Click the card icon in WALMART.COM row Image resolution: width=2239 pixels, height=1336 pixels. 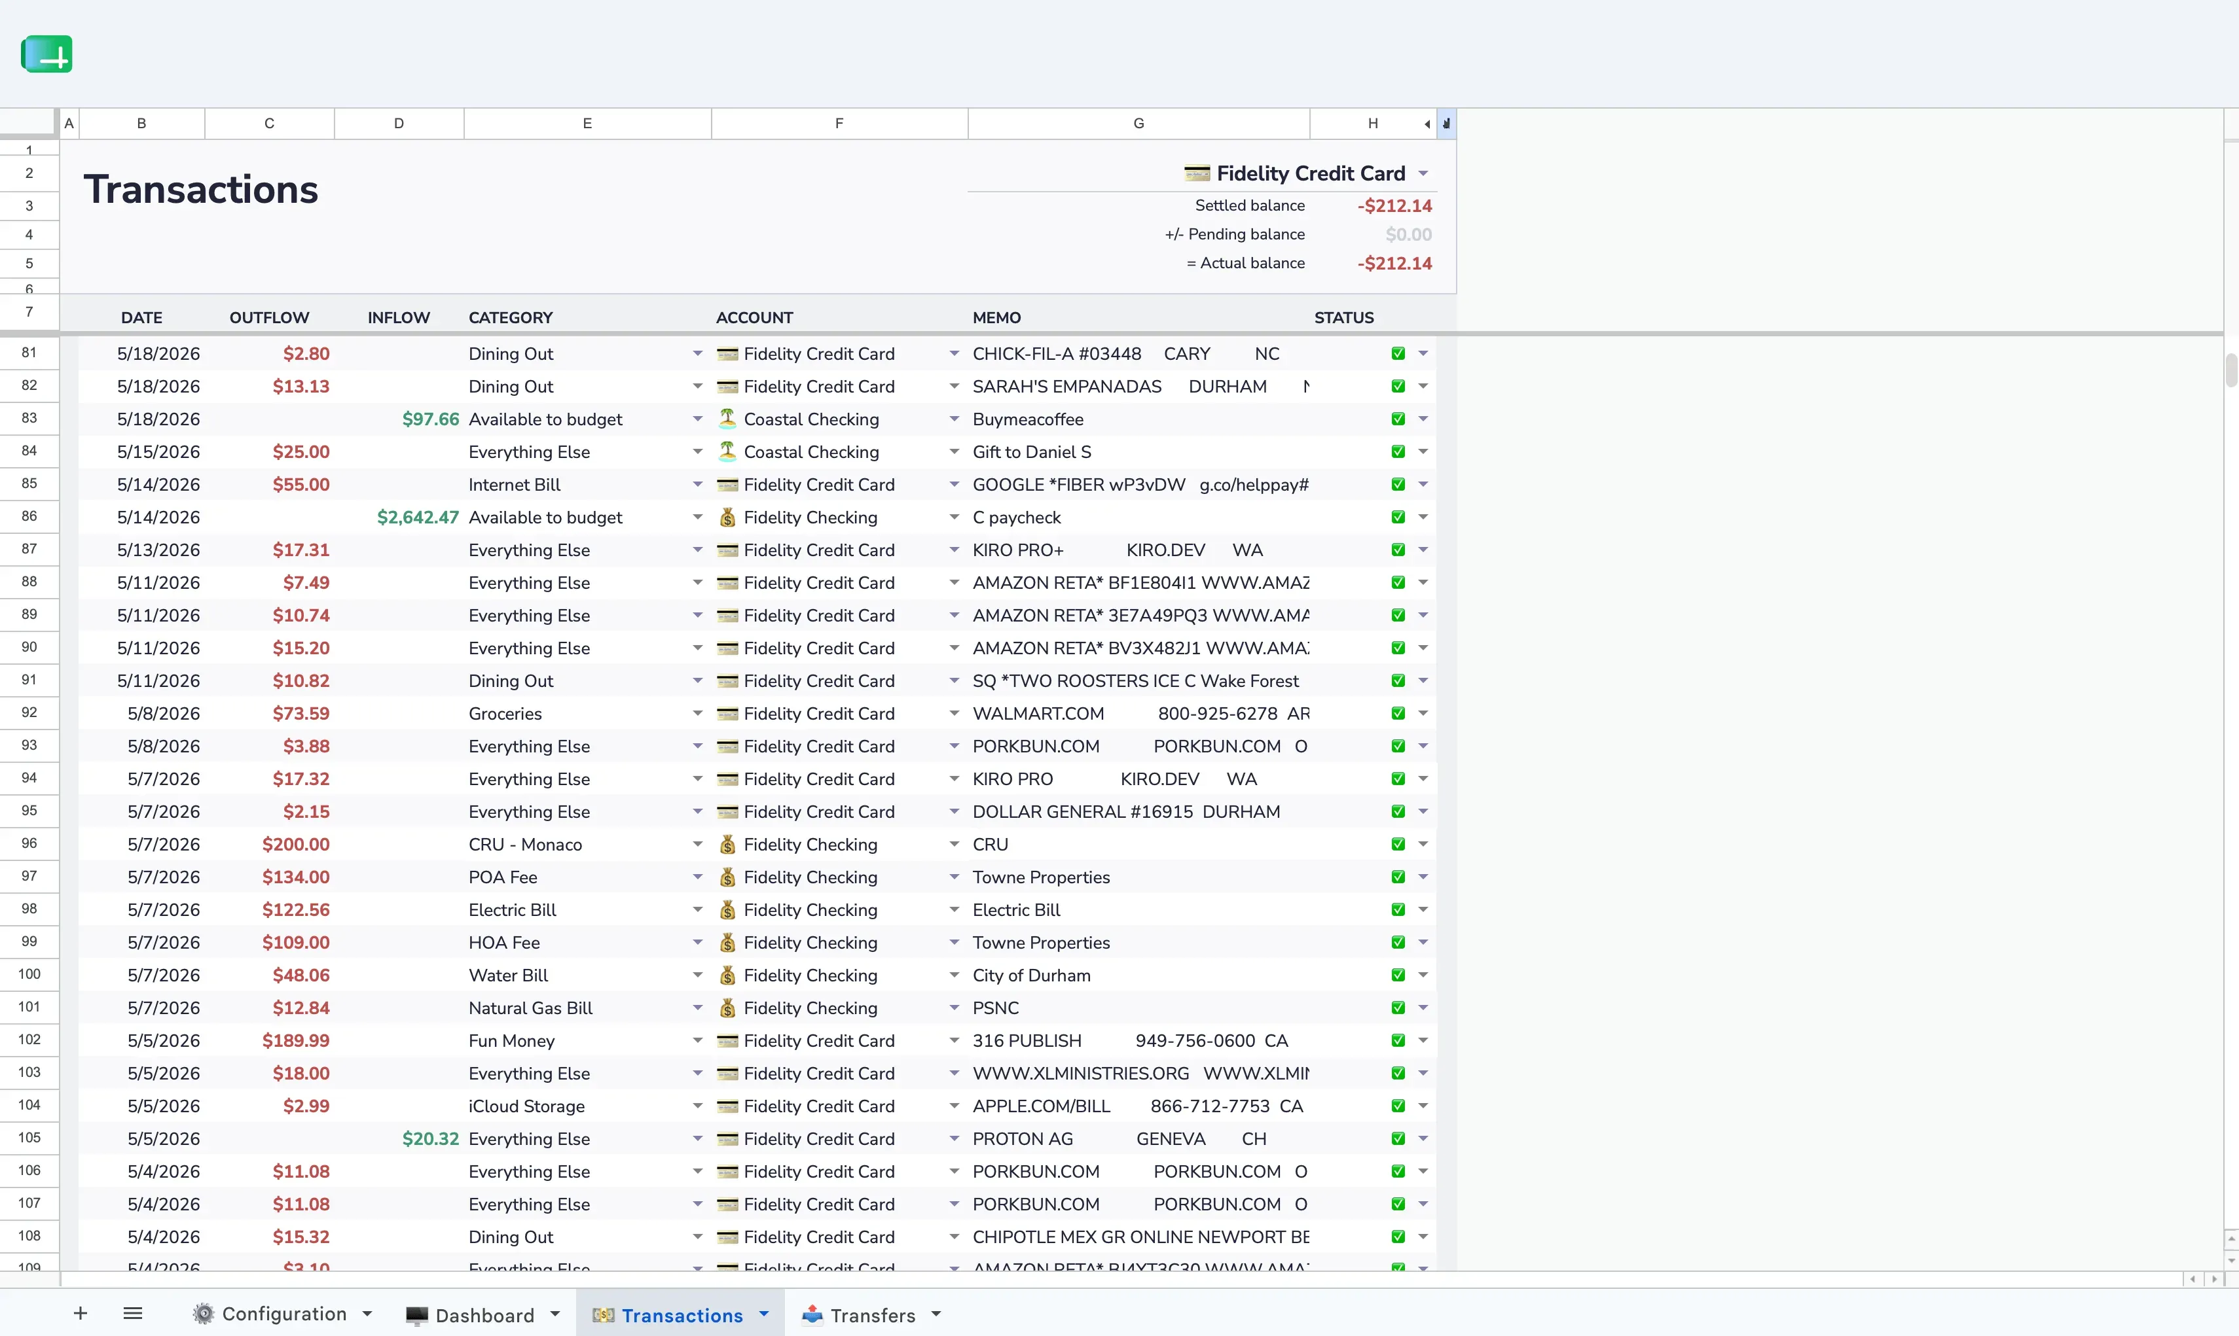(x=727, y=713)
